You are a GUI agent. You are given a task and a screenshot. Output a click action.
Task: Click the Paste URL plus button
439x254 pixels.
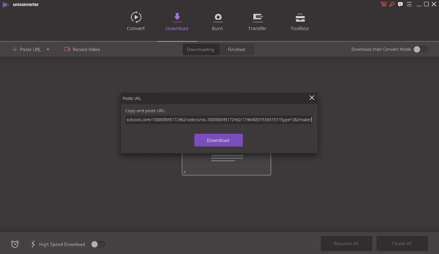(26, 50)
